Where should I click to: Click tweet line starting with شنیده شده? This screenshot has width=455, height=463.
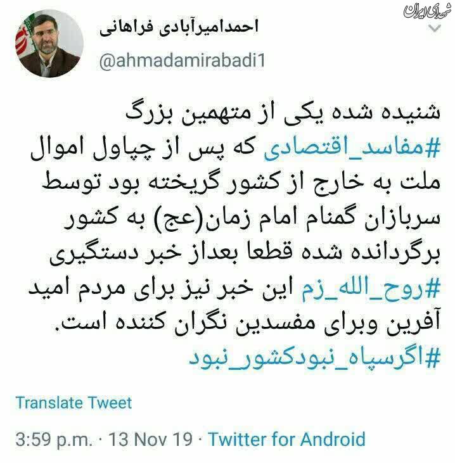[283, 113]
